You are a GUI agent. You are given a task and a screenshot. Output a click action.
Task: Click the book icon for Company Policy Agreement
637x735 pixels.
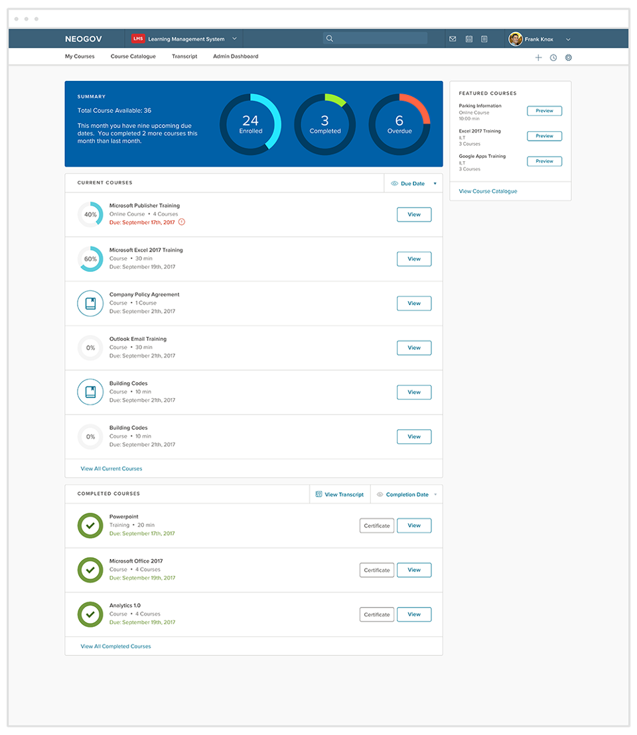pyautogui.click(x=90, y=303)
